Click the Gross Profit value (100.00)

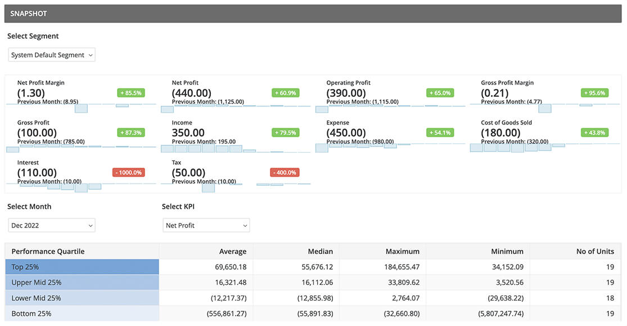[x=37, y=132]
